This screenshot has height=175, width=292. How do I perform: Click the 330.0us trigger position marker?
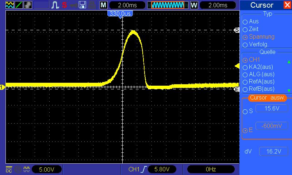[120, 14]
